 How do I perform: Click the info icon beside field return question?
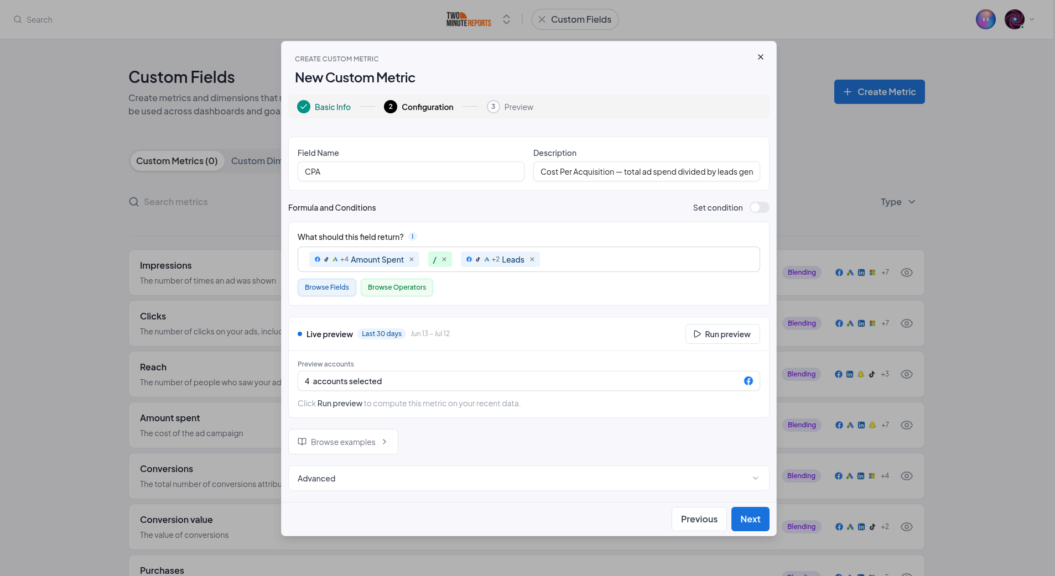(413, 237)
